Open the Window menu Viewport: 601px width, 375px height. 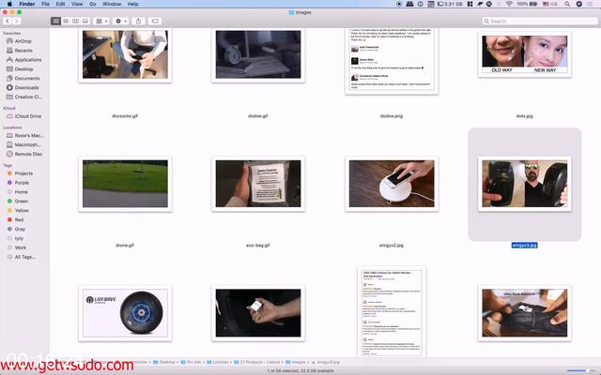coord(112,4)
